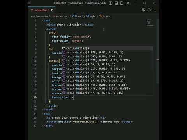The width and height of the screenshot is (187, 140).
Task: Choose cubic-bezier(0.19, 1, 0.22, 1) suggestion
Action: coord(107,65)
